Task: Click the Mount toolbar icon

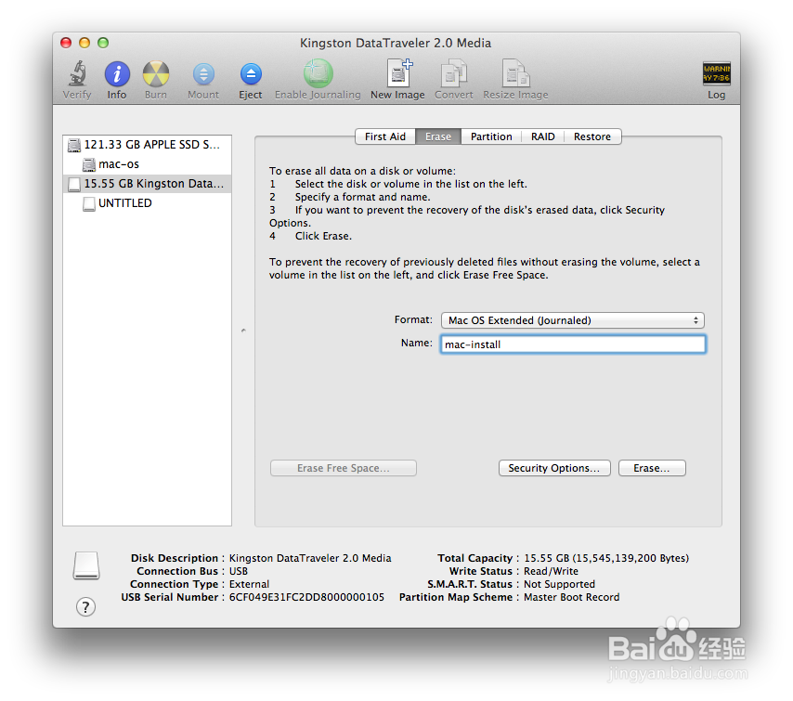Action: click(203, 74)
